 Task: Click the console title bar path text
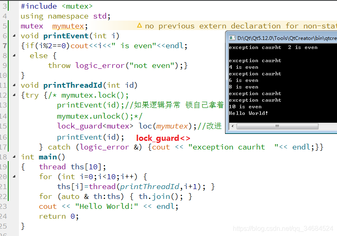coord(287,38)
